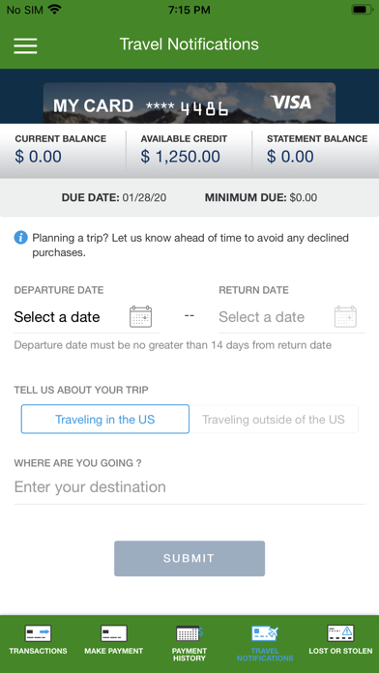Open the hamburger menu
The width and height of the screenshot is (379, 673).
(x=25, y=45)
